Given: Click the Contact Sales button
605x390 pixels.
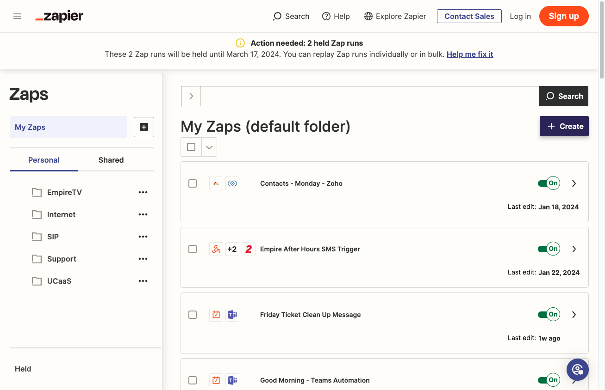Looking at the screenshot, I should pyautogui.click(x=469, y=16).
